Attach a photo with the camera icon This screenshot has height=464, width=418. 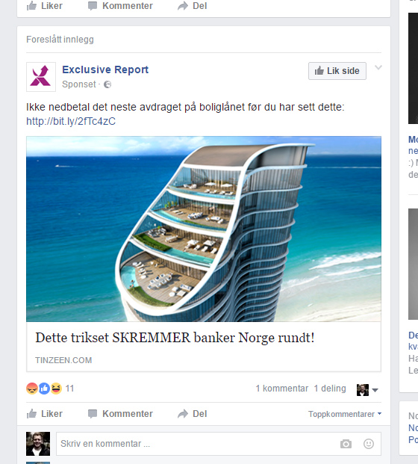(346, 444)
